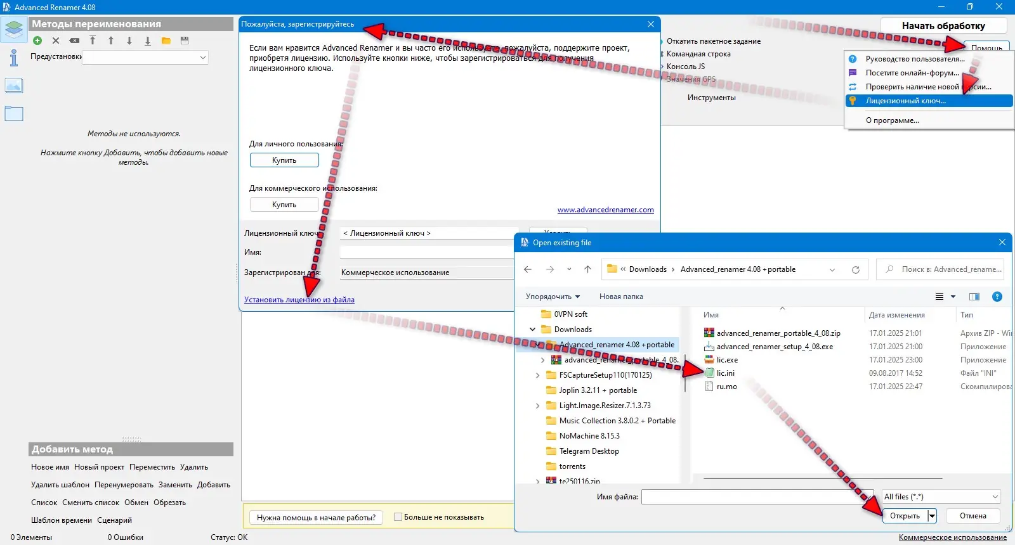Viewport: 1015px width, 545px height.
Task: Open the image thumbnails sidebar icon
Action: point(14,86)
